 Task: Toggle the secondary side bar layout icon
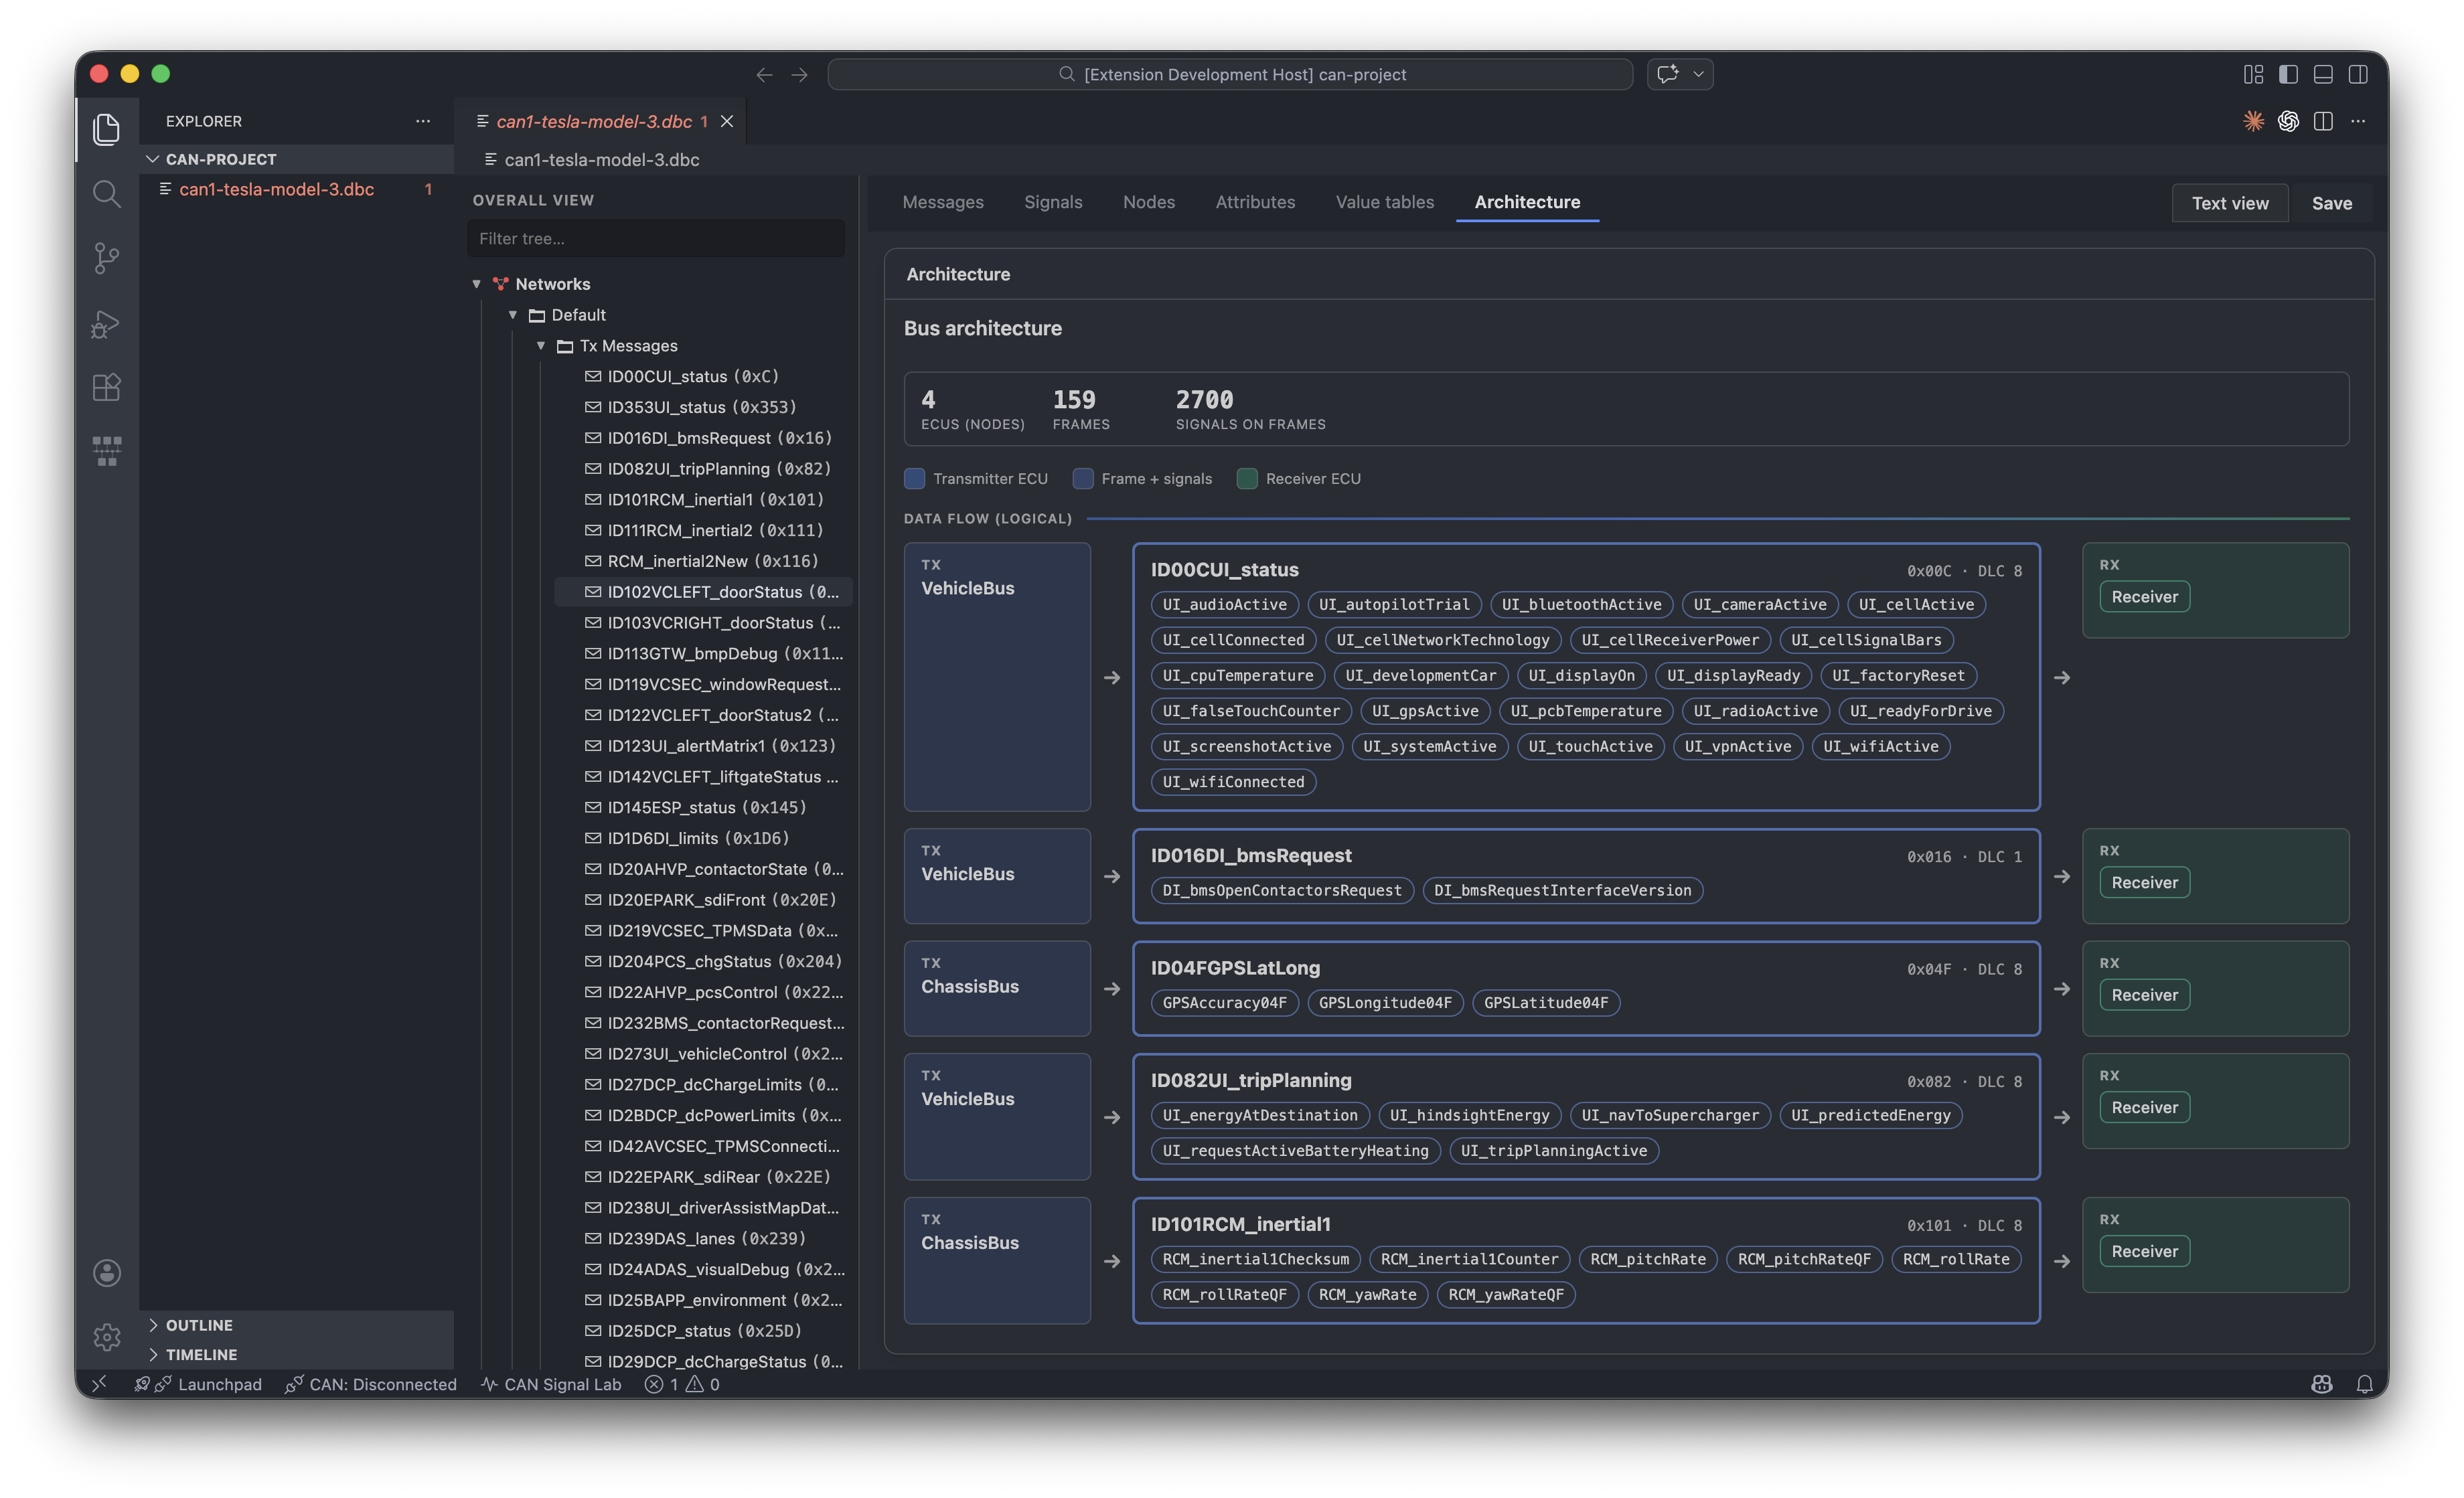tap(2358, 74)
